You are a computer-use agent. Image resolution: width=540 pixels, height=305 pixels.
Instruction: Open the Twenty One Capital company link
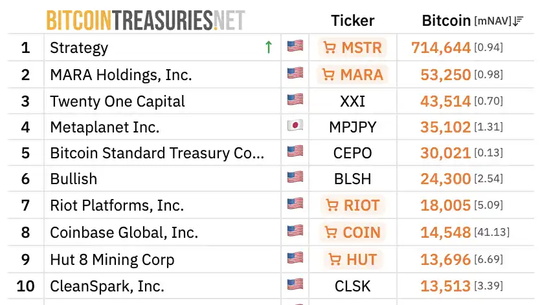coord(117,101)
